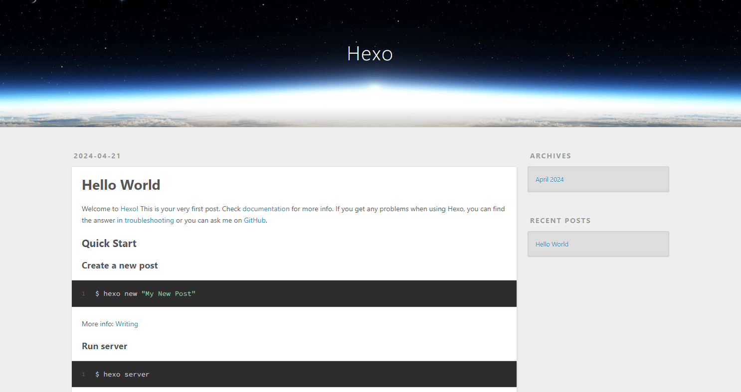Viewport: 741px width, 392px height.
Task: Click the Hexo site title in the banner
Action: pos(370,54)
